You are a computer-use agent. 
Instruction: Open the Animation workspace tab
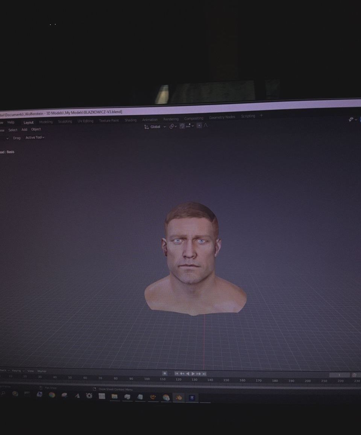coord(150,119)
